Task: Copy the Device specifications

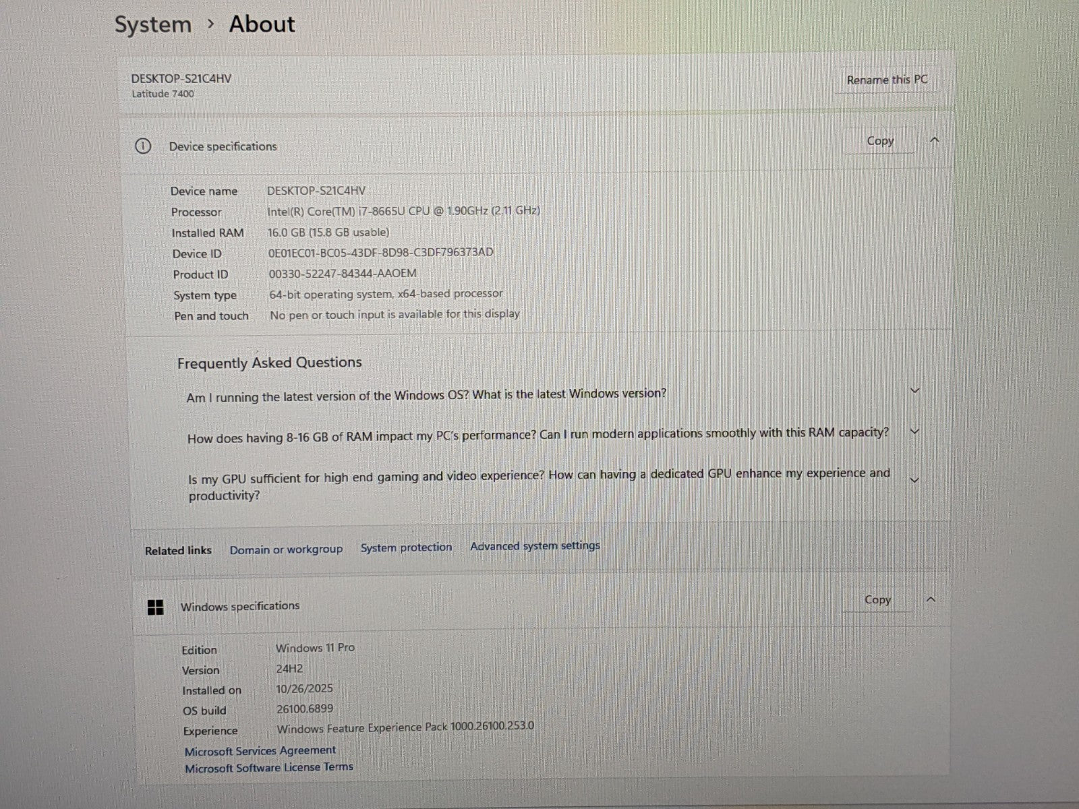Action: [879, 141]
